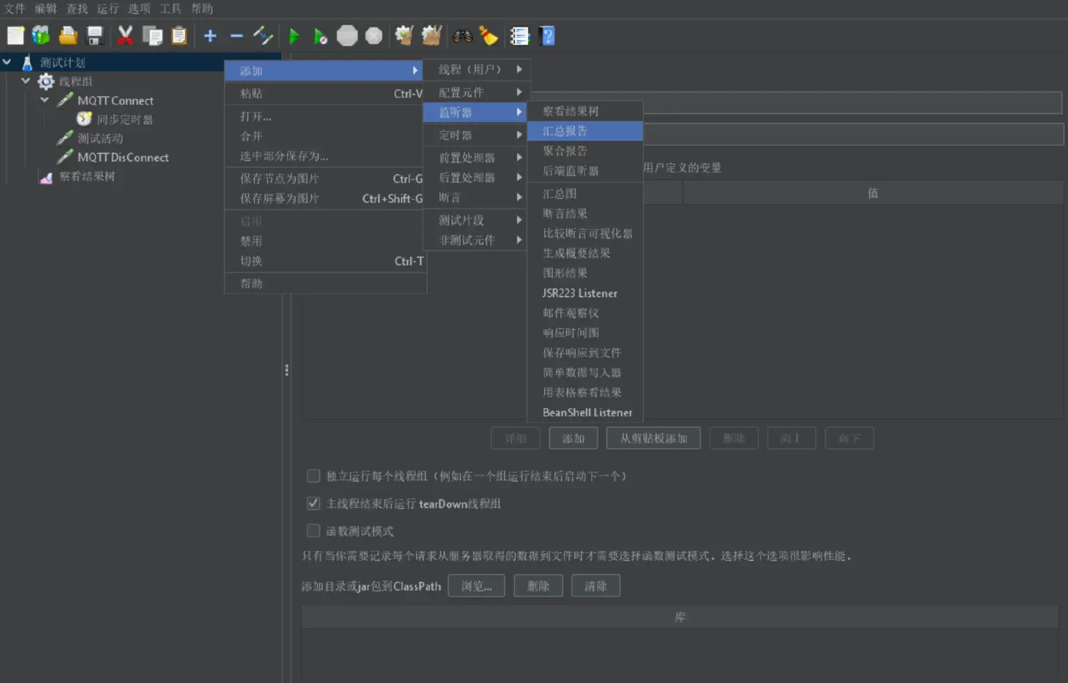Cut the selected element using the scissors icon
The height and width of the screenshot is (683, 1068).
[x=126, y=35]
